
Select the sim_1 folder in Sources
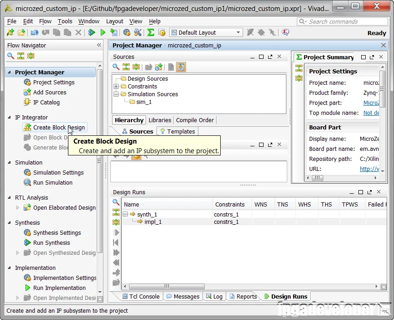click(140, 102)
